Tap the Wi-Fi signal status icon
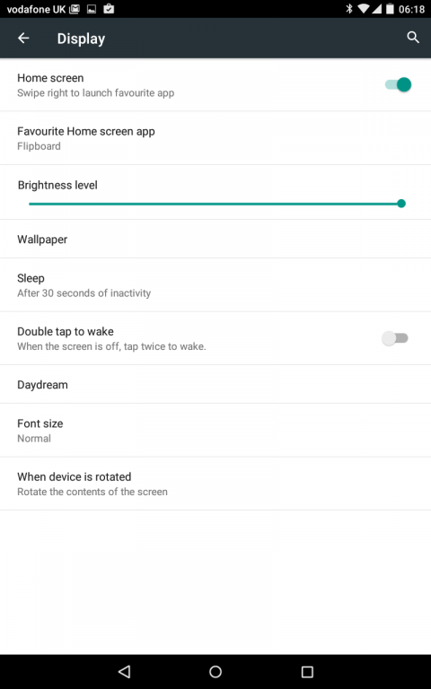Image resolution: width=431 pixels, height=689 pixels. pos(363,9)
